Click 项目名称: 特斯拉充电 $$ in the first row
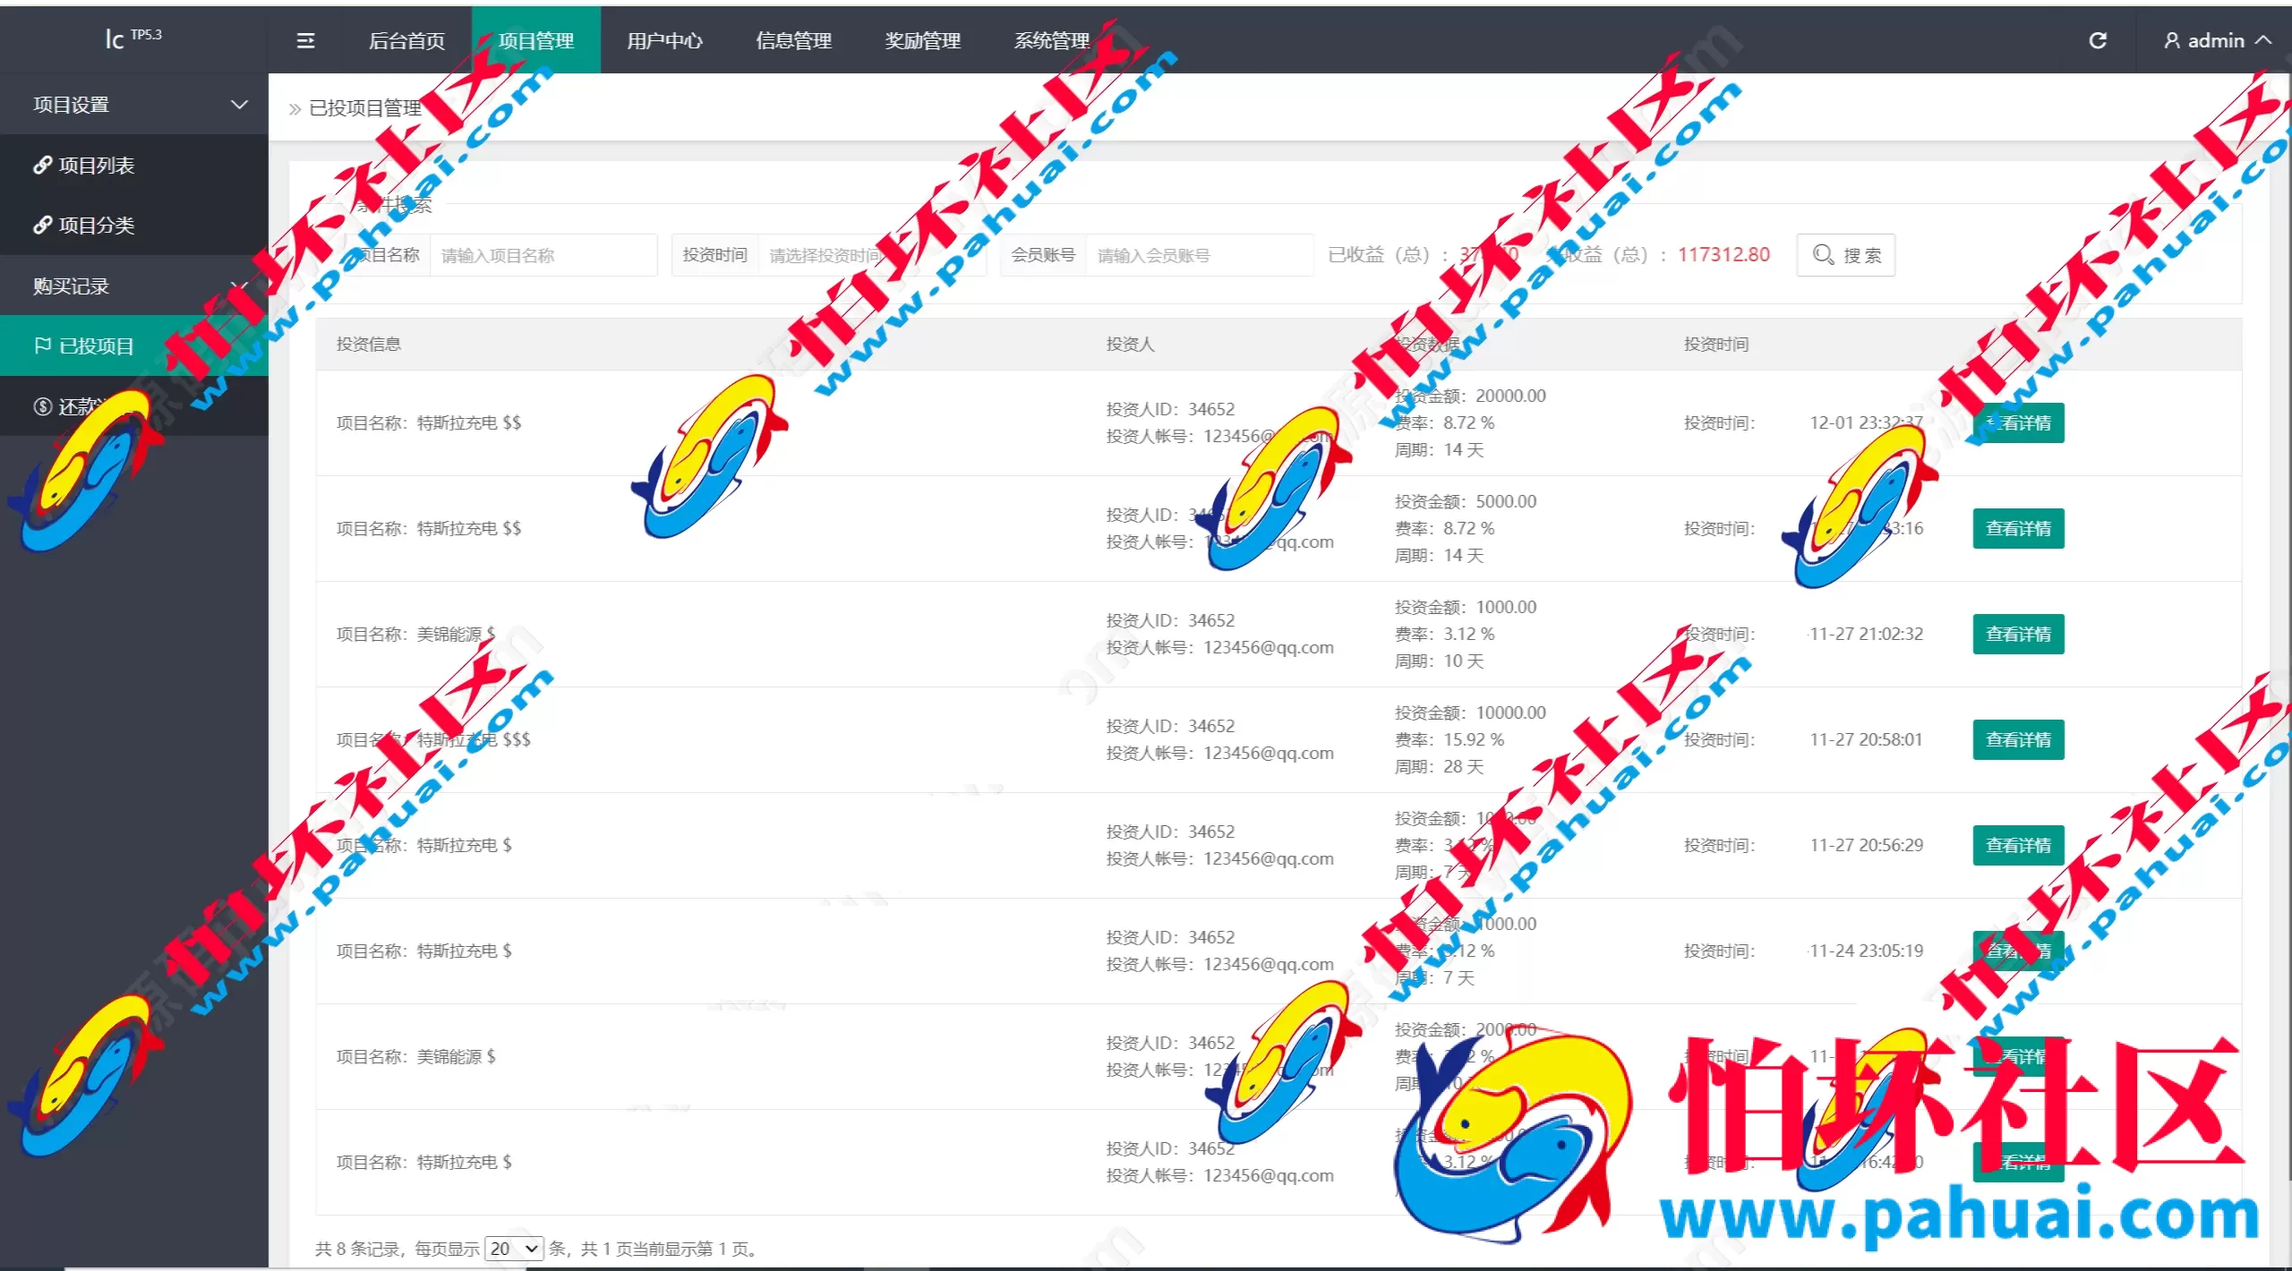 [x=428, y=422]
